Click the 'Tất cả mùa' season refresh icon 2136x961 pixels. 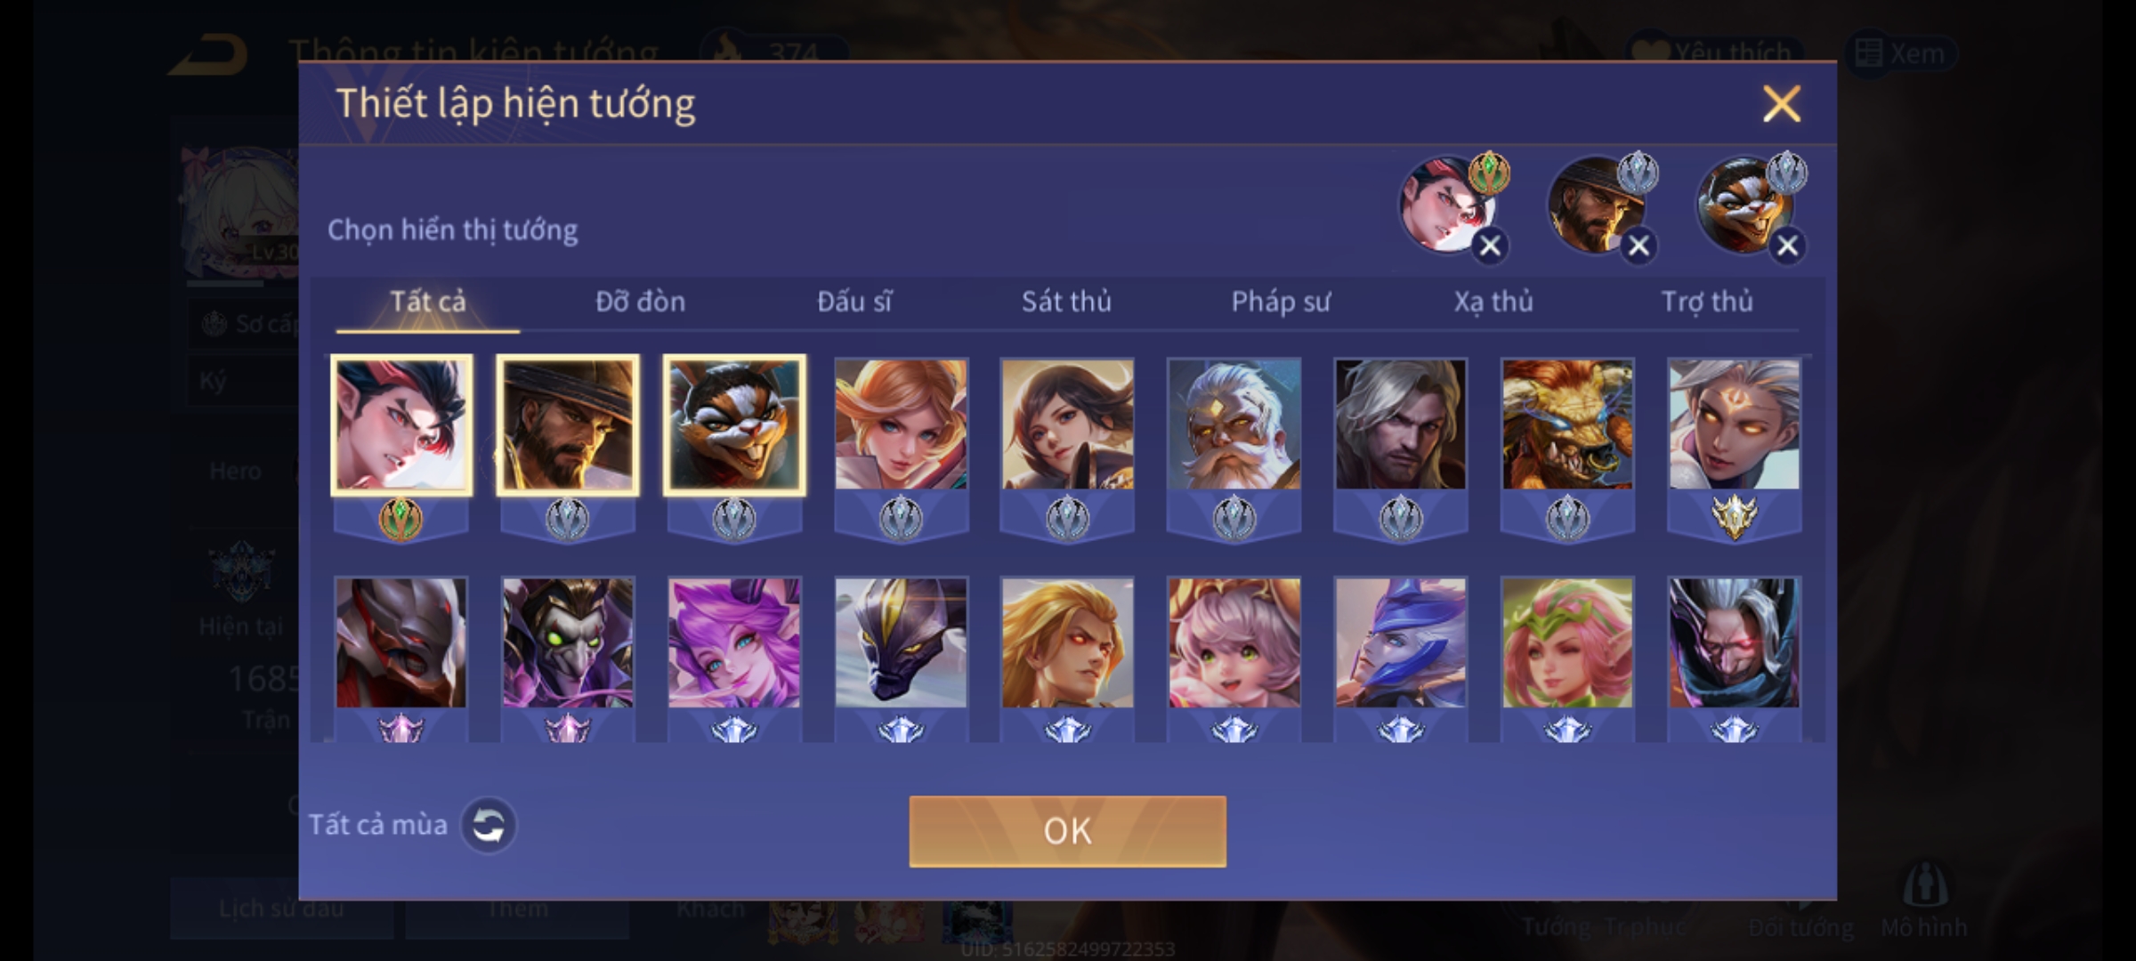[x=488, y=825]
